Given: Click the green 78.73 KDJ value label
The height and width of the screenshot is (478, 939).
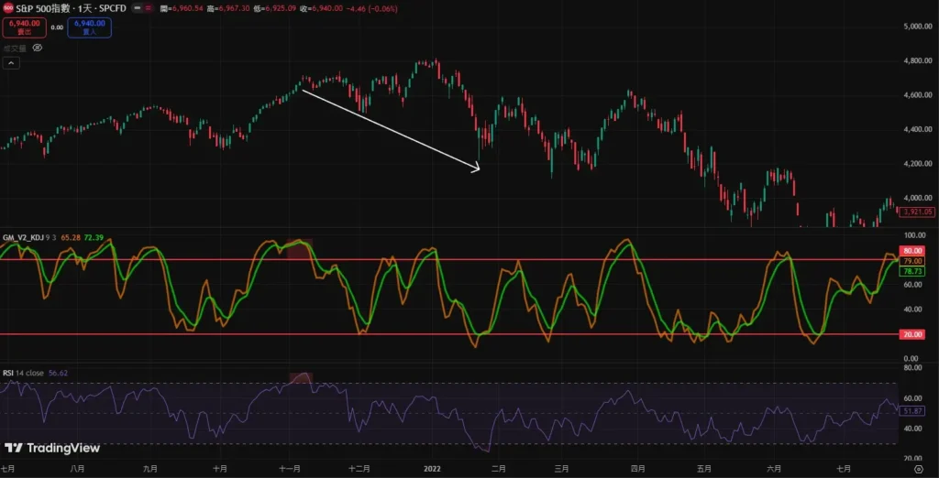Looking at the screenshot, I should pyautogui.click(x=912, y=271).
